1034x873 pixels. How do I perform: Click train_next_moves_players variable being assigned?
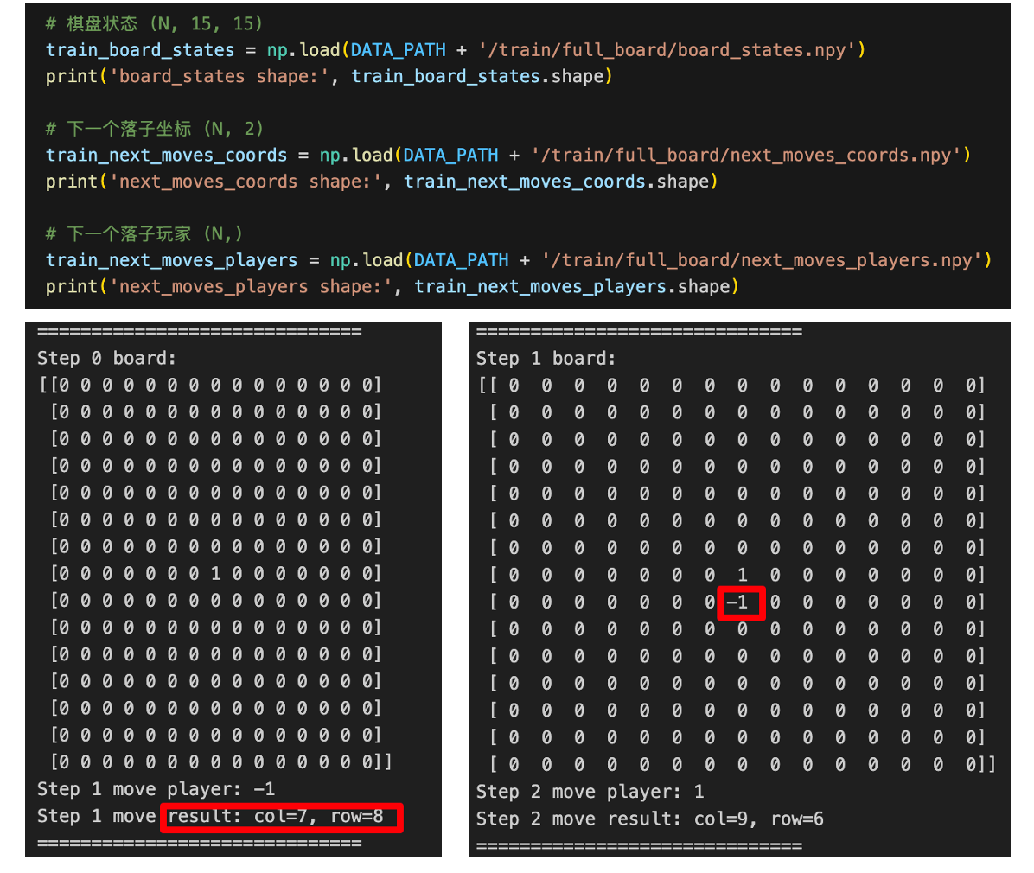click(171, 260)
